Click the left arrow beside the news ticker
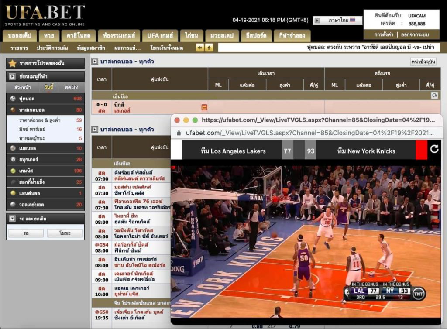This screenshot has width=447, height=329. [200, 48]
